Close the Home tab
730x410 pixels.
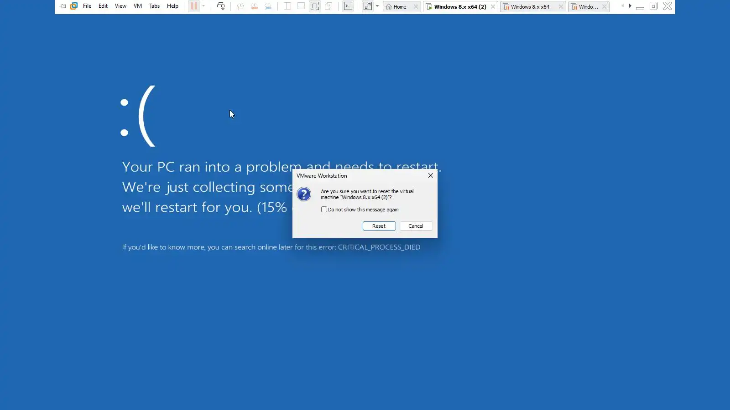point(416,7)
